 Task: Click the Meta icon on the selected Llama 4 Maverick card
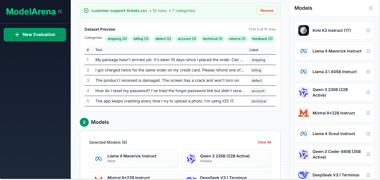click(98, 159)
